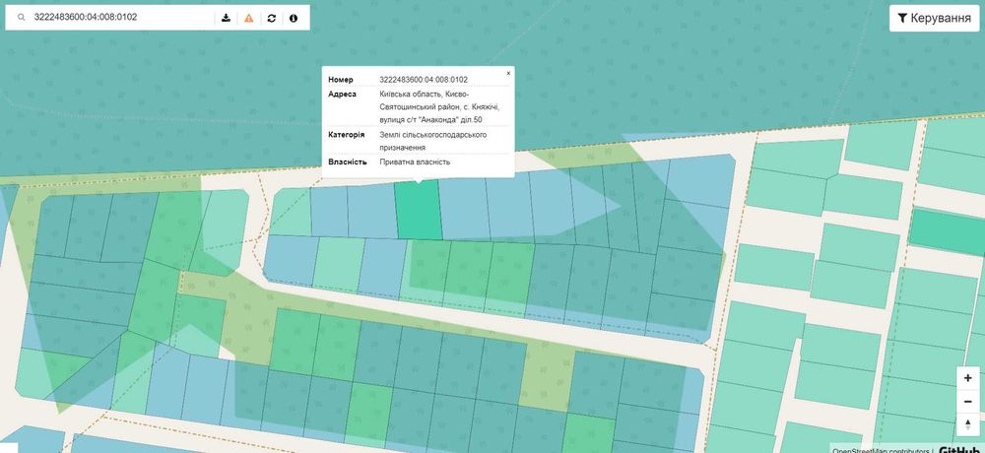Click the Власність label in popup
The image size is (985, 453).
point(348,162)
